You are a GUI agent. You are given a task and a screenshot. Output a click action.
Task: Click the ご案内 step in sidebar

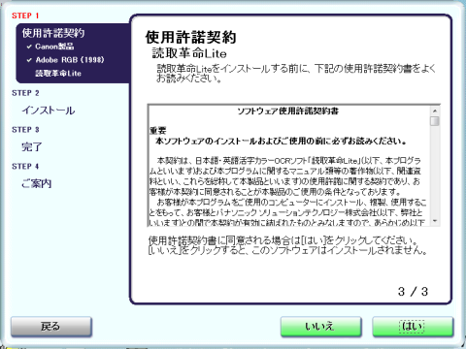(x=37, y=183)
